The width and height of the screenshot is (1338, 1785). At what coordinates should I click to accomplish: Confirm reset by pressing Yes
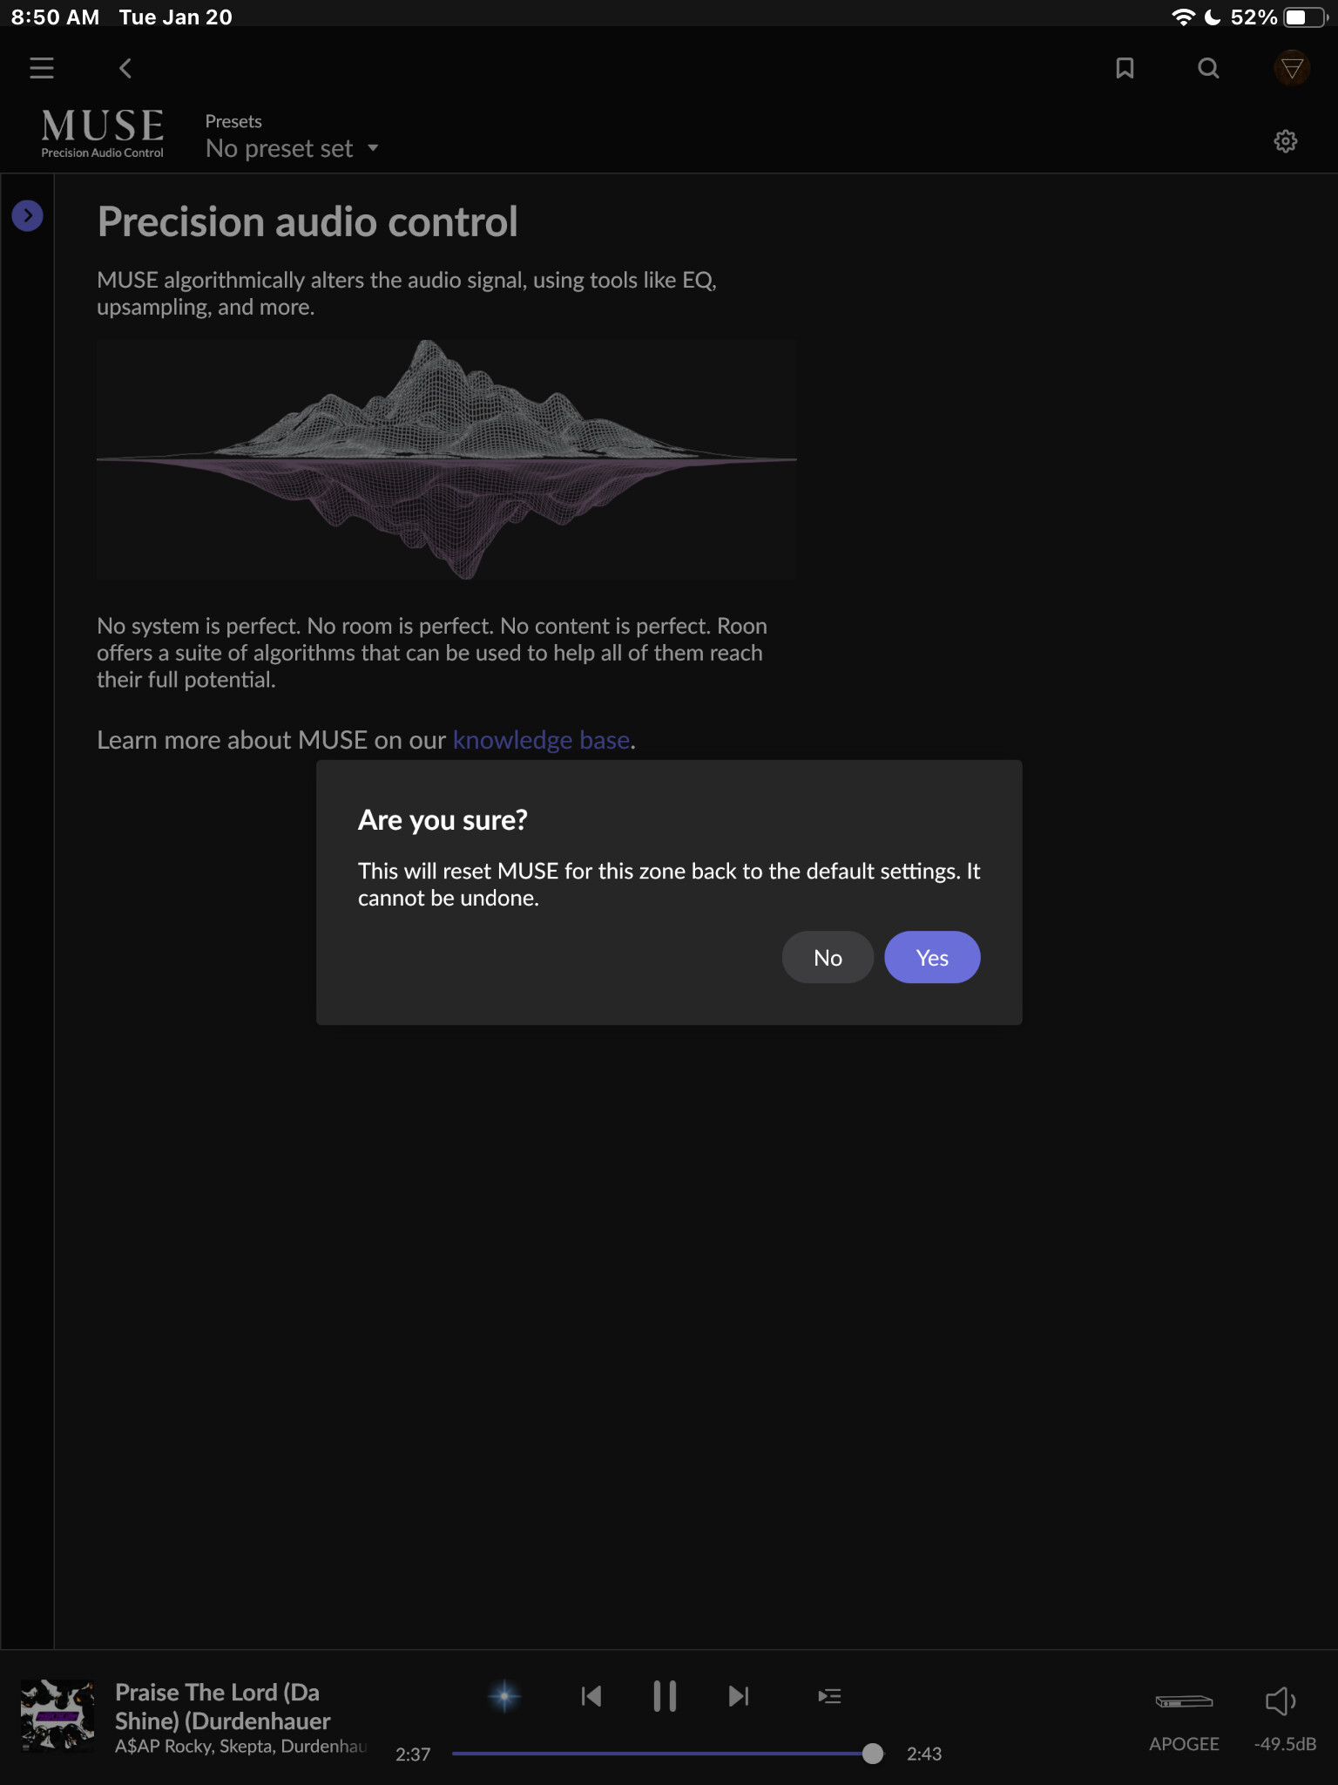[932, 958]
